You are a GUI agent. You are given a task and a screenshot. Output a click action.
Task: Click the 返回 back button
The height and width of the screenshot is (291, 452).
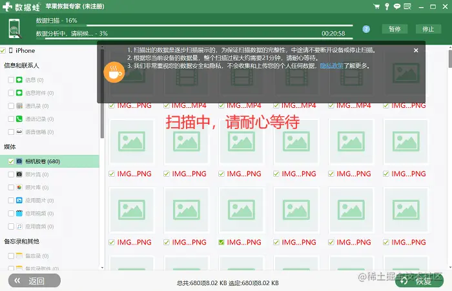[x=34, y=281]
